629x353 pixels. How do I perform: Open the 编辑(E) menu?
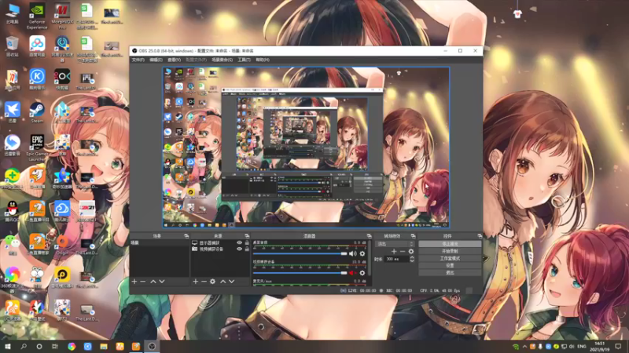[156, 60]
